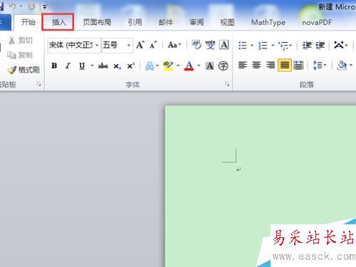Click the phonetic guide 文 icon

coord(210,45)
